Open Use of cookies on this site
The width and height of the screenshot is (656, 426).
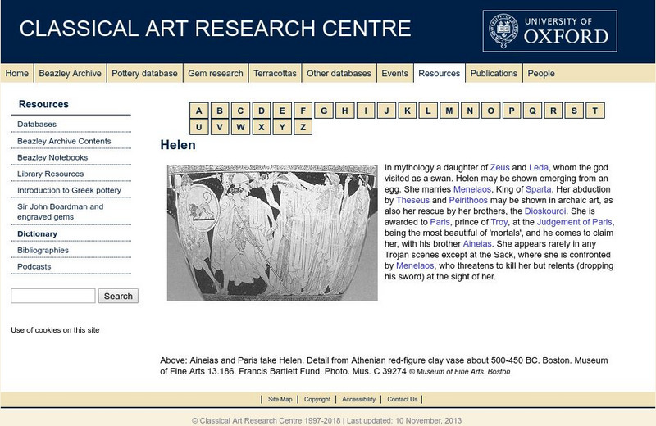coord(55,330)
